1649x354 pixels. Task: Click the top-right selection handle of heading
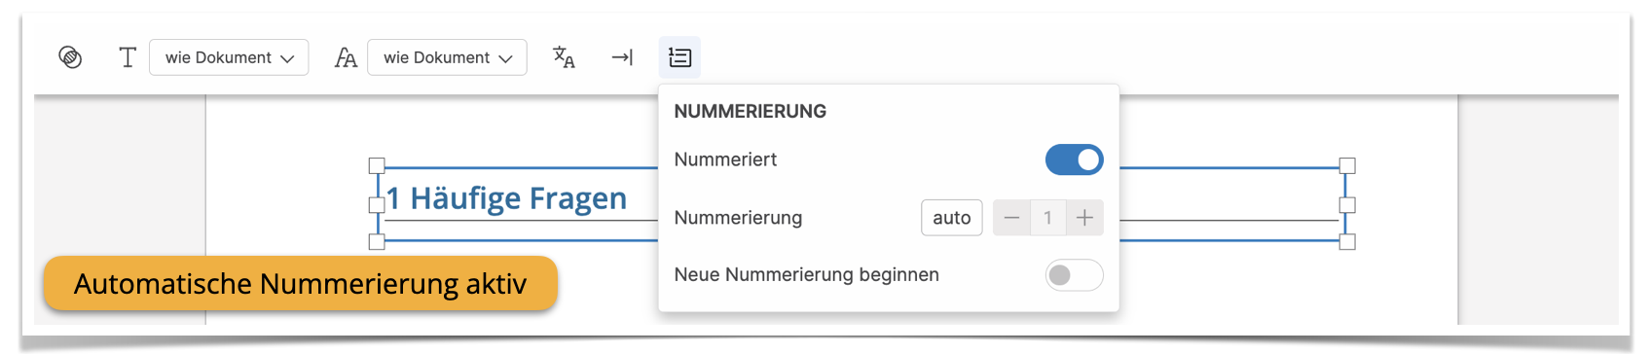point(1347,166)
